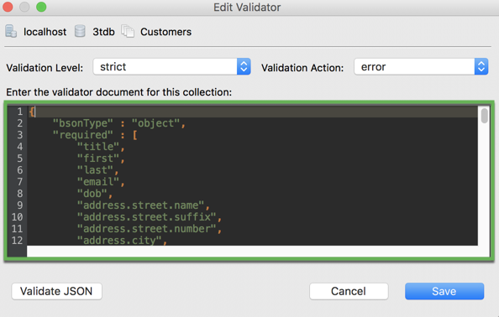Screen dimensions: 499x317
Task: Click the localhost server icon
Action: [x=11, y=31]
